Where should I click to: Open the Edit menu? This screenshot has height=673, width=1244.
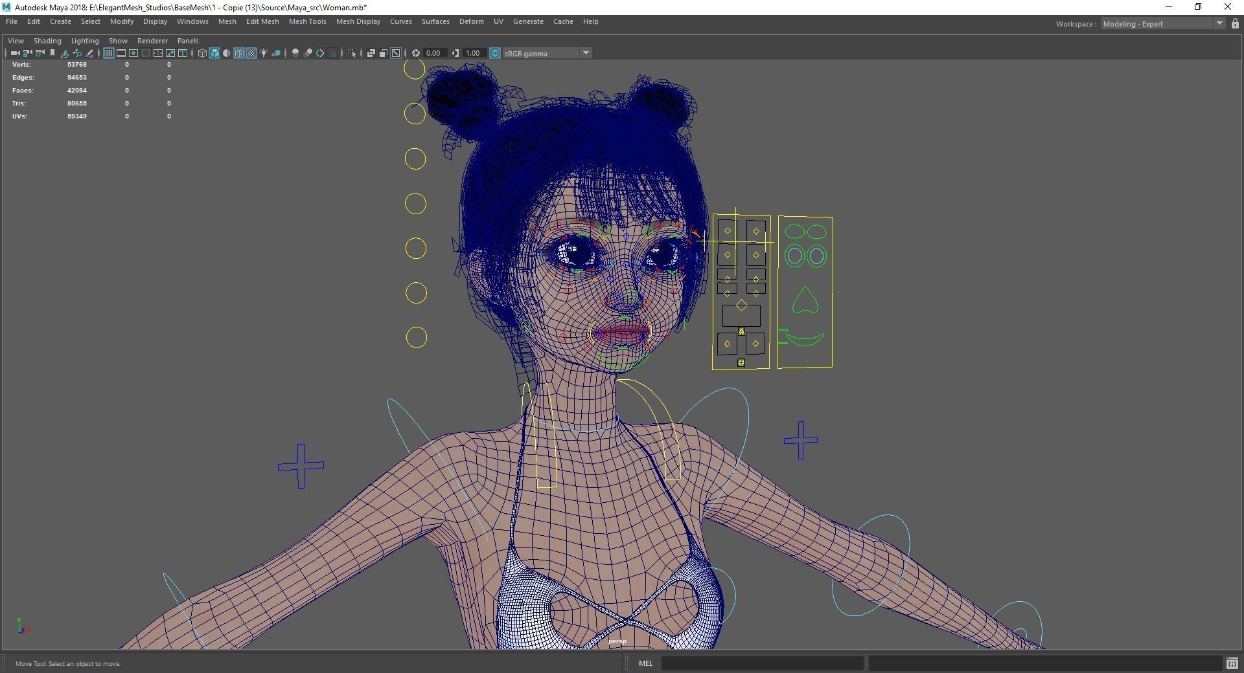click(34, 21)
